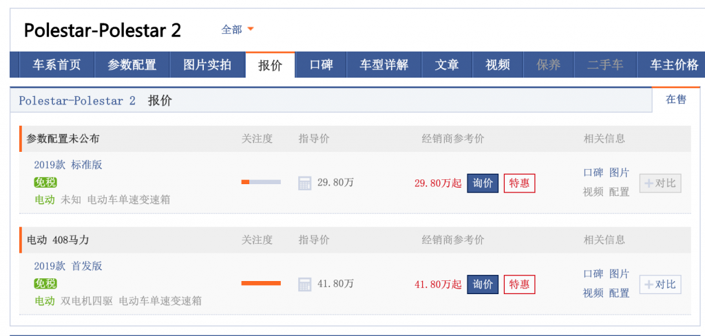705x336 pixels.
Task: Switch to the 参数配置 tab
Action: click(x=131, y=65)
